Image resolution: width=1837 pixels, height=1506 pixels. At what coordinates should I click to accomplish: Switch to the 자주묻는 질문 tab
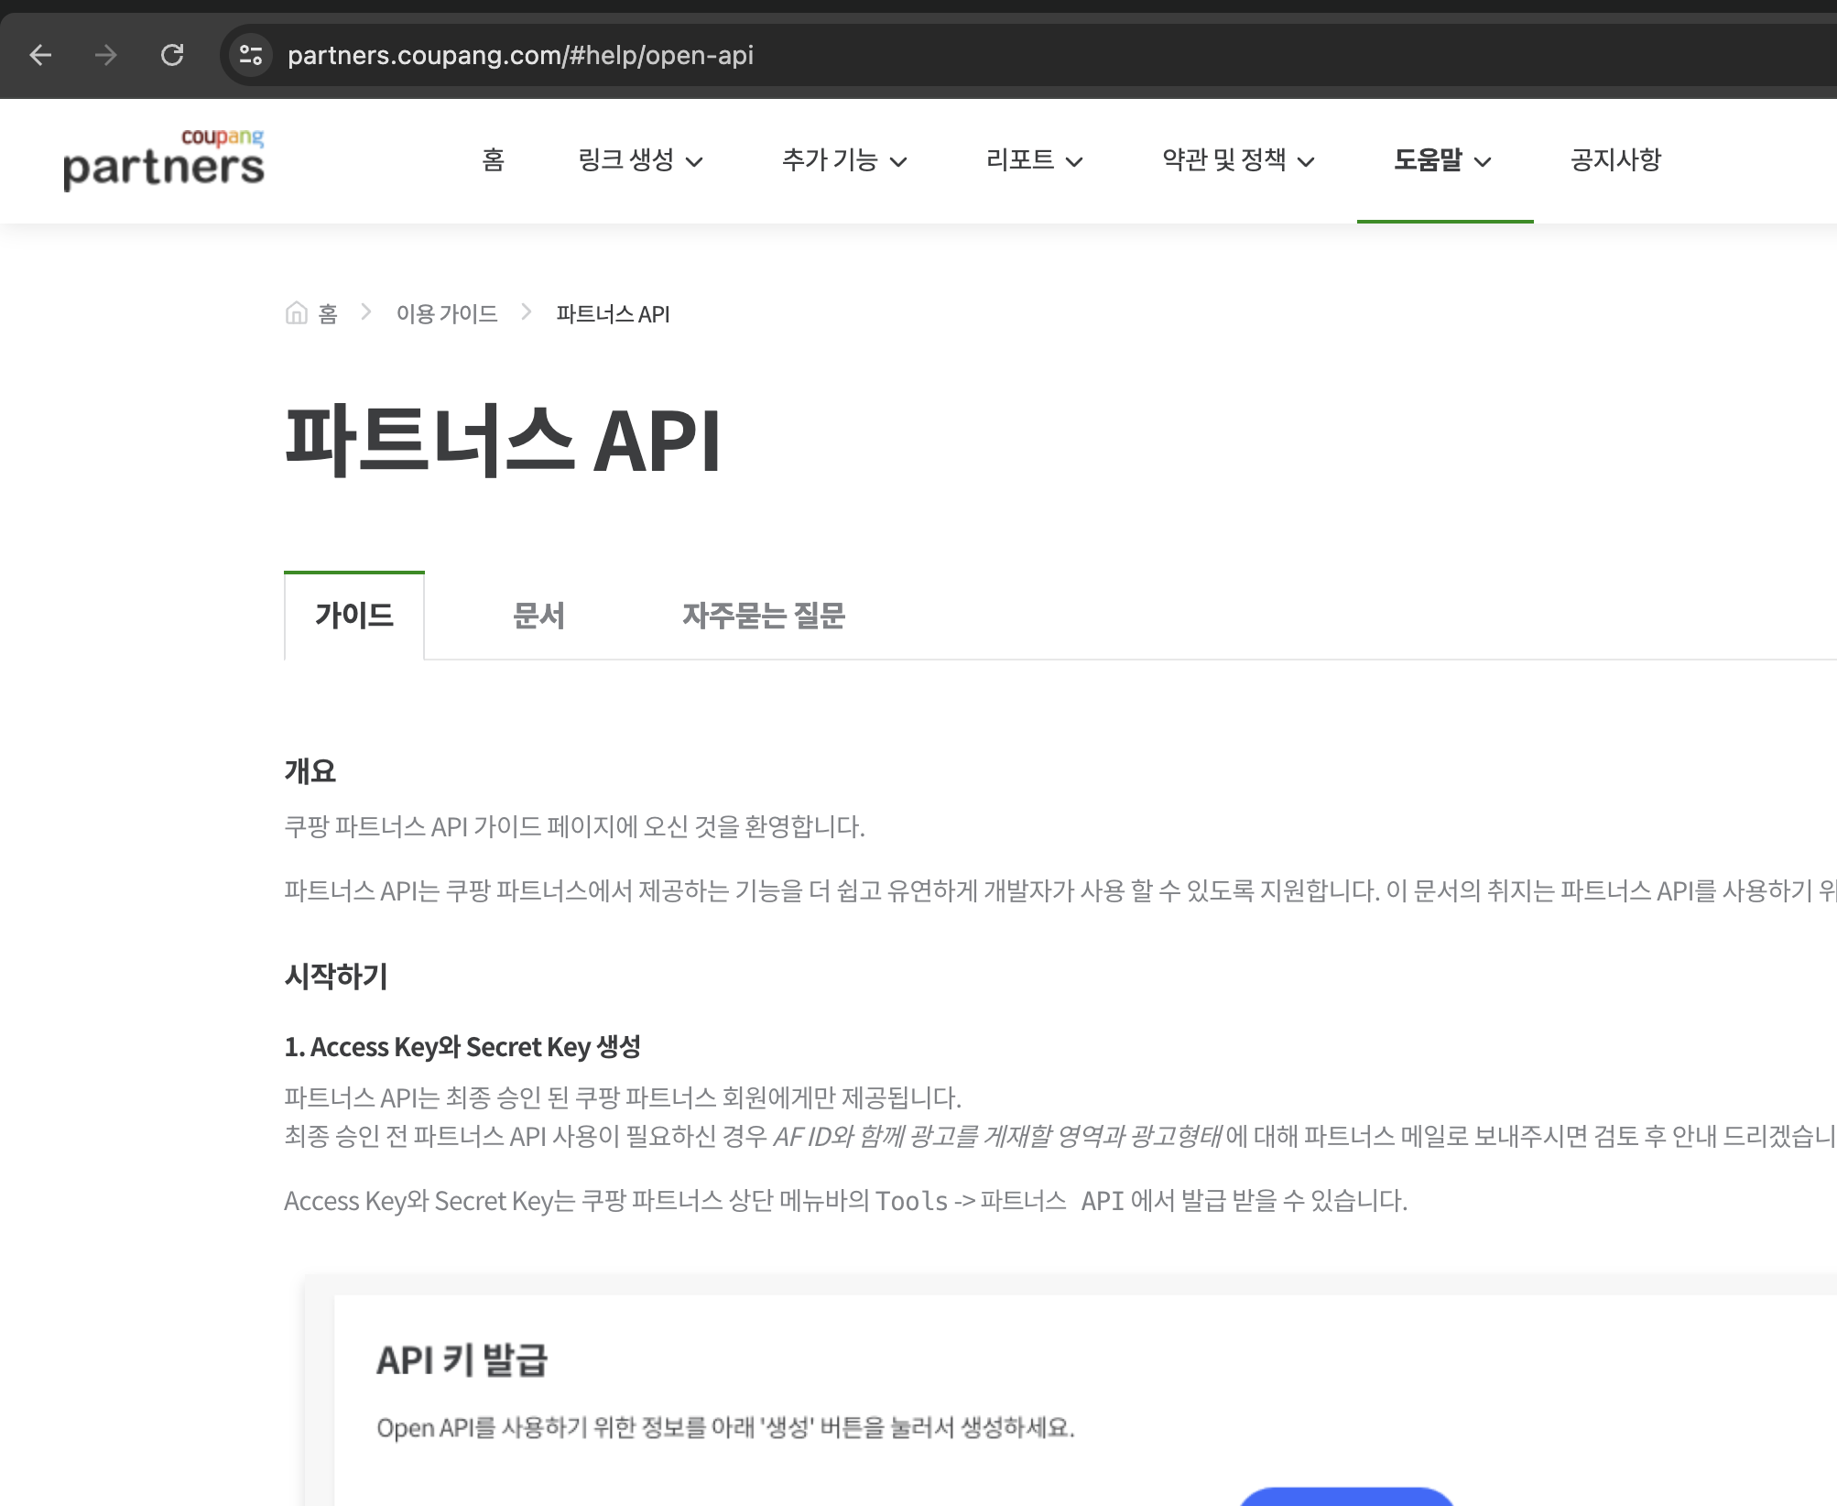tap(763, 615)
